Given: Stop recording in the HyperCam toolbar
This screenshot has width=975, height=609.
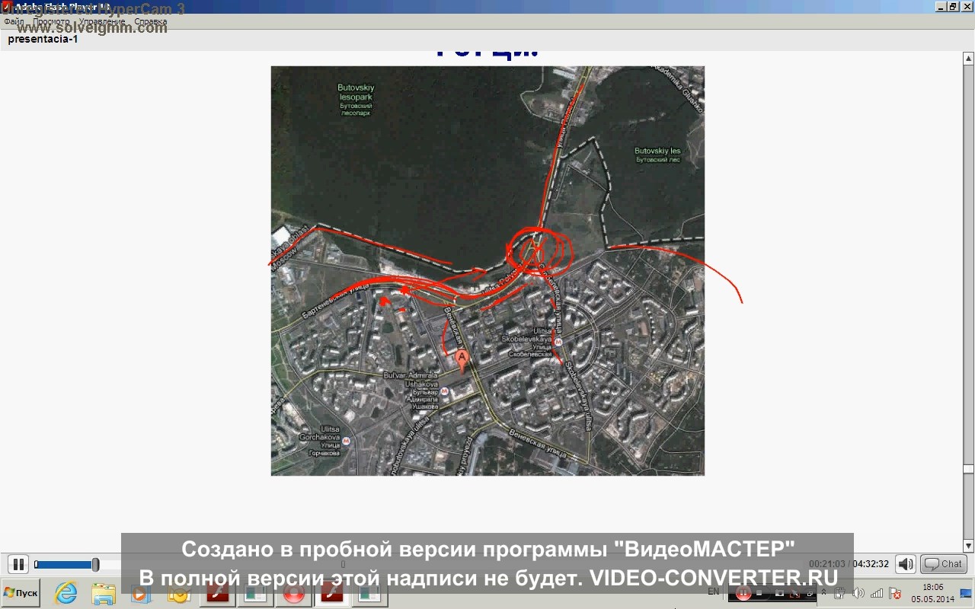Looking at the screenshot, I should point(759,593).
